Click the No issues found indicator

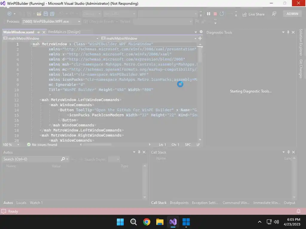(x=42, y=145)
